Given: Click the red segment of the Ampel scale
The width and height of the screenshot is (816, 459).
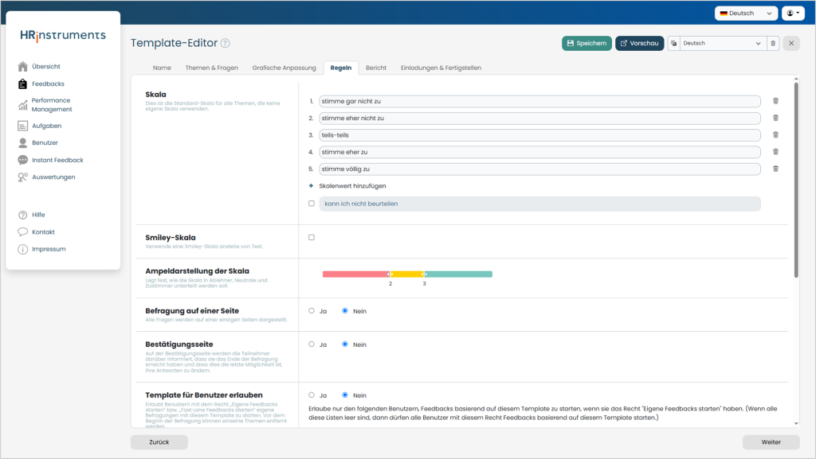Looking at the screenshot, I should click(x=355, y=274).
